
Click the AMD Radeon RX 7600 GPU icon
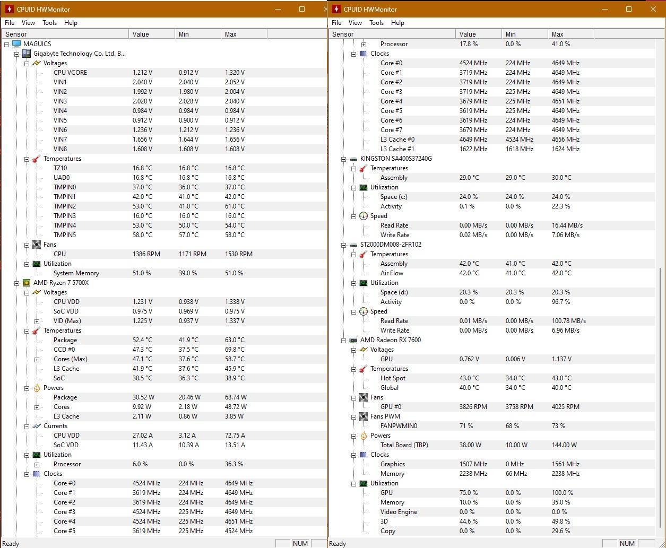tap(353, 340)
